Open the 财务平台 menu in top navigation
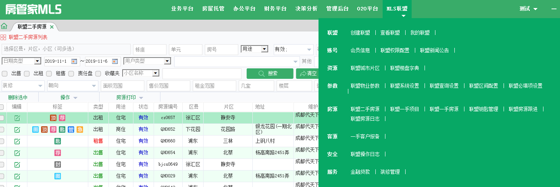This screenshot has width=560, height=187. coord(275,9)
